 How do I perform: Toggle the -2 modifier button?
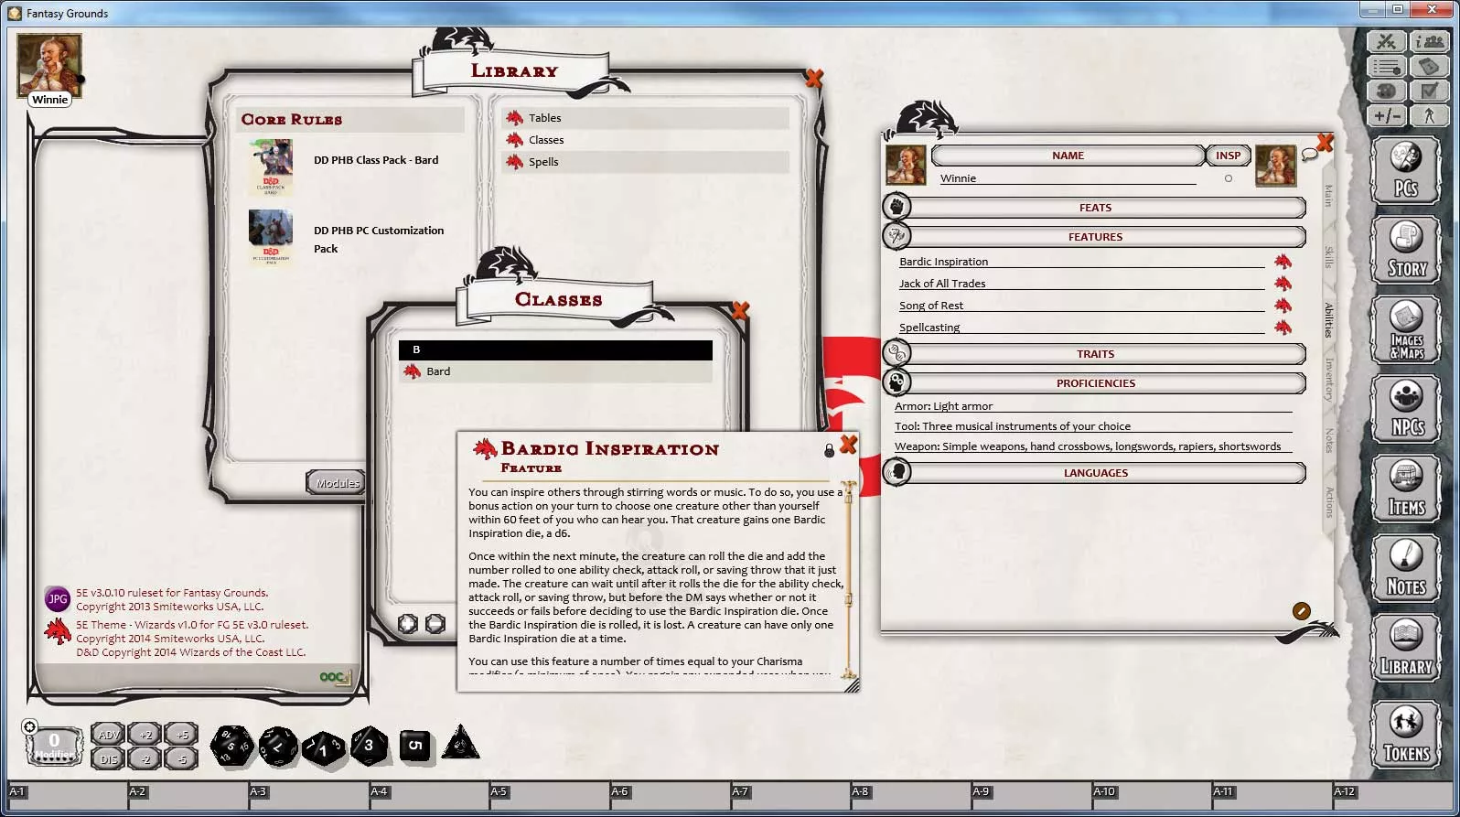[145, 758]
